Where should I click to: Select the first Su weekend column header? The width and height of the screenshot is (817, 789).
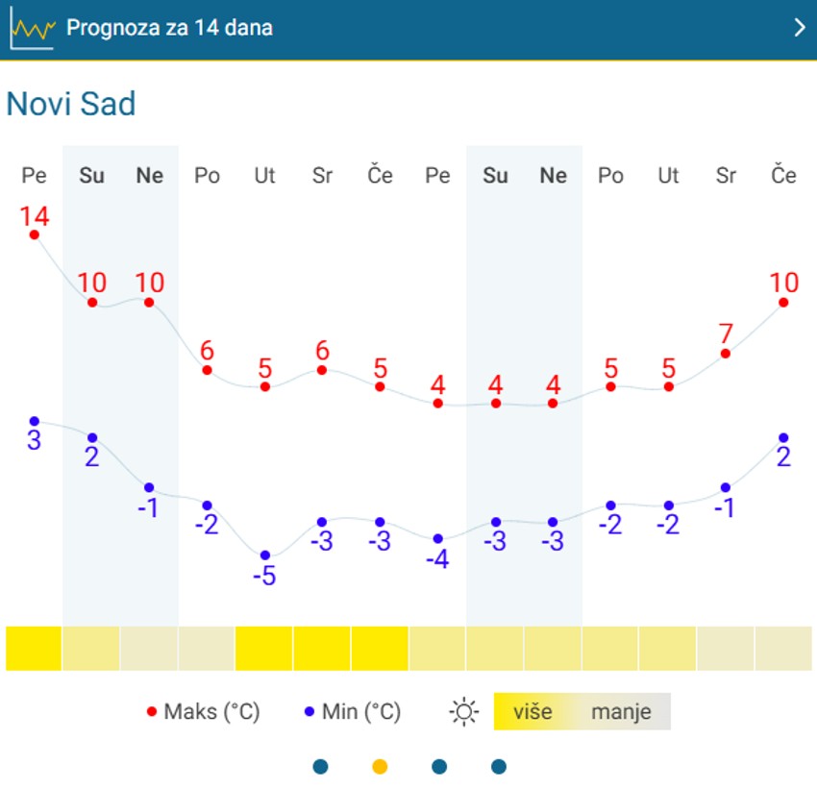tap(92, 175)
